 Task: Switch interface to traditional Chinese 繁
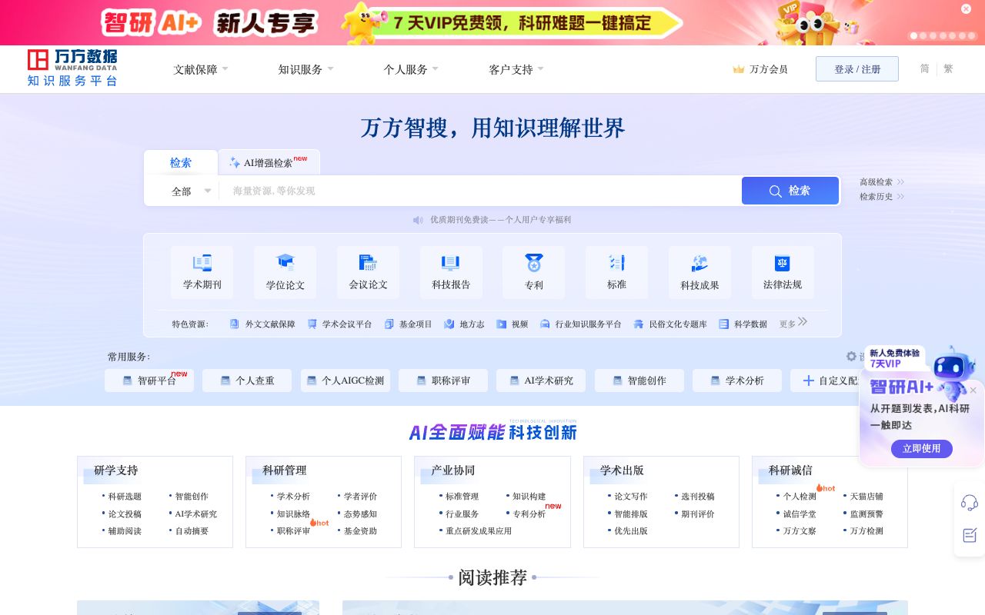(x=948, y=68)
